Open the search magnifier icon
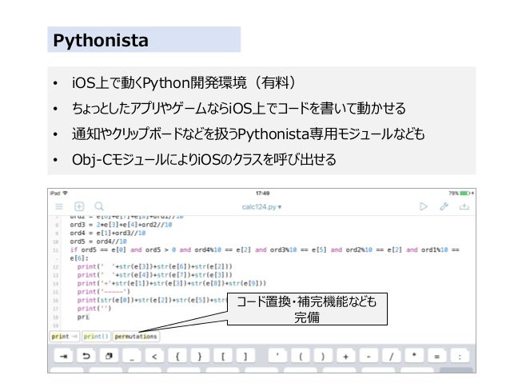Image resolution: width=510 pixels, height=383 pixels. (x=99, y=206)
